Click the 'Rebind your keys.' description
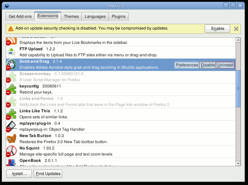The height and width of the screenshot is (185, 248). 36,92
